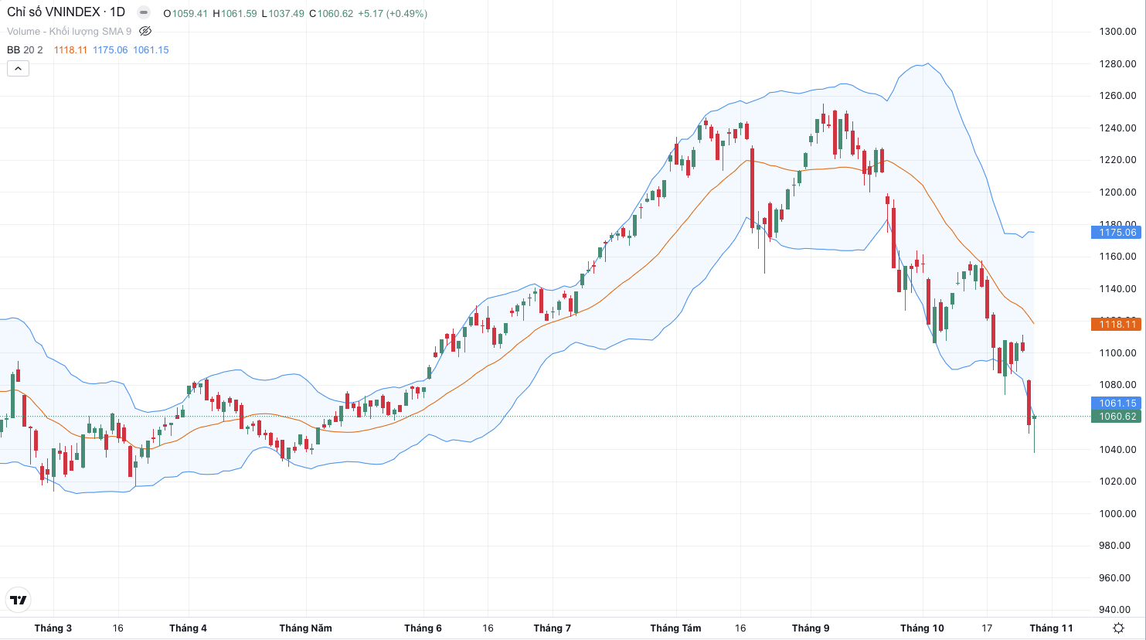Click the 1020.00 price axis label
This screenshot has height=640, width=1146.
tap(1117, 482)
